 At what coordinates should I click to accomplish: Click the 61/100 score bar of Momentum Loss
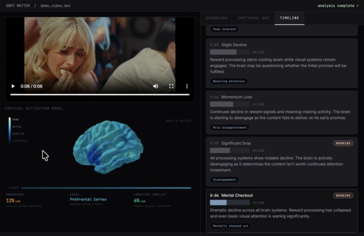pyautogui.click(x=230, y=104)
